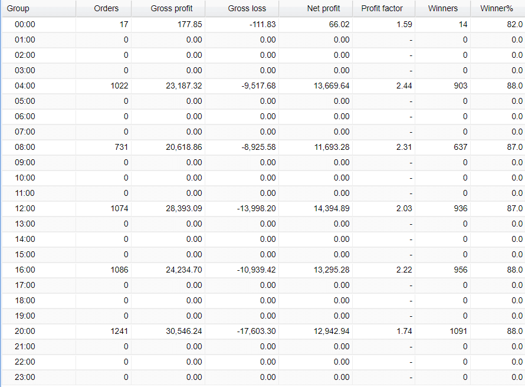Select the 00:00 group row
Viewport: 525px width, 387px height.
[x=26, y=24]
